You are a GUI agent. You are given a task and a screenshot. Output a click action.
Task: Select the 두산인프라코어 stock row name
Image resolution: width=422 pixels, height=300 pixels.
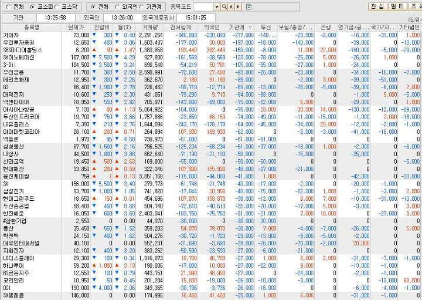click(x=22, y=117)
